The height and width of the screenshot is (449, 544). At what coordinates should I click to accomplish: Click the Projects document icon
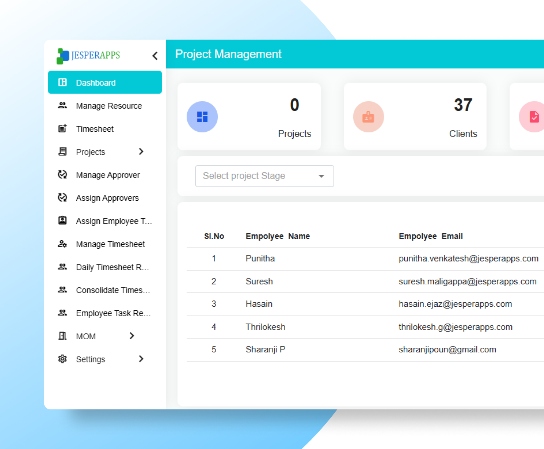pos(63,152)
